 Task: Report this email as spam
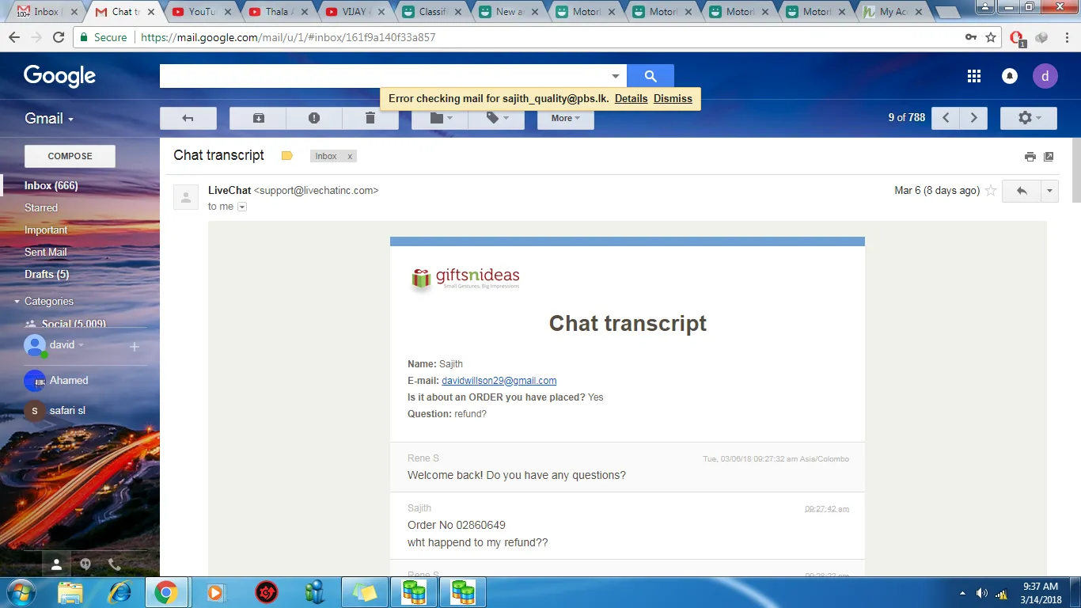pyautogui.click(x=314, y=118)
